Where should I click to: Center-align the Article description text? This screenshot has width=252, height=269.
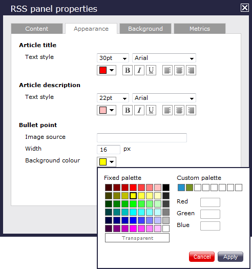click(x=179, y=110)
